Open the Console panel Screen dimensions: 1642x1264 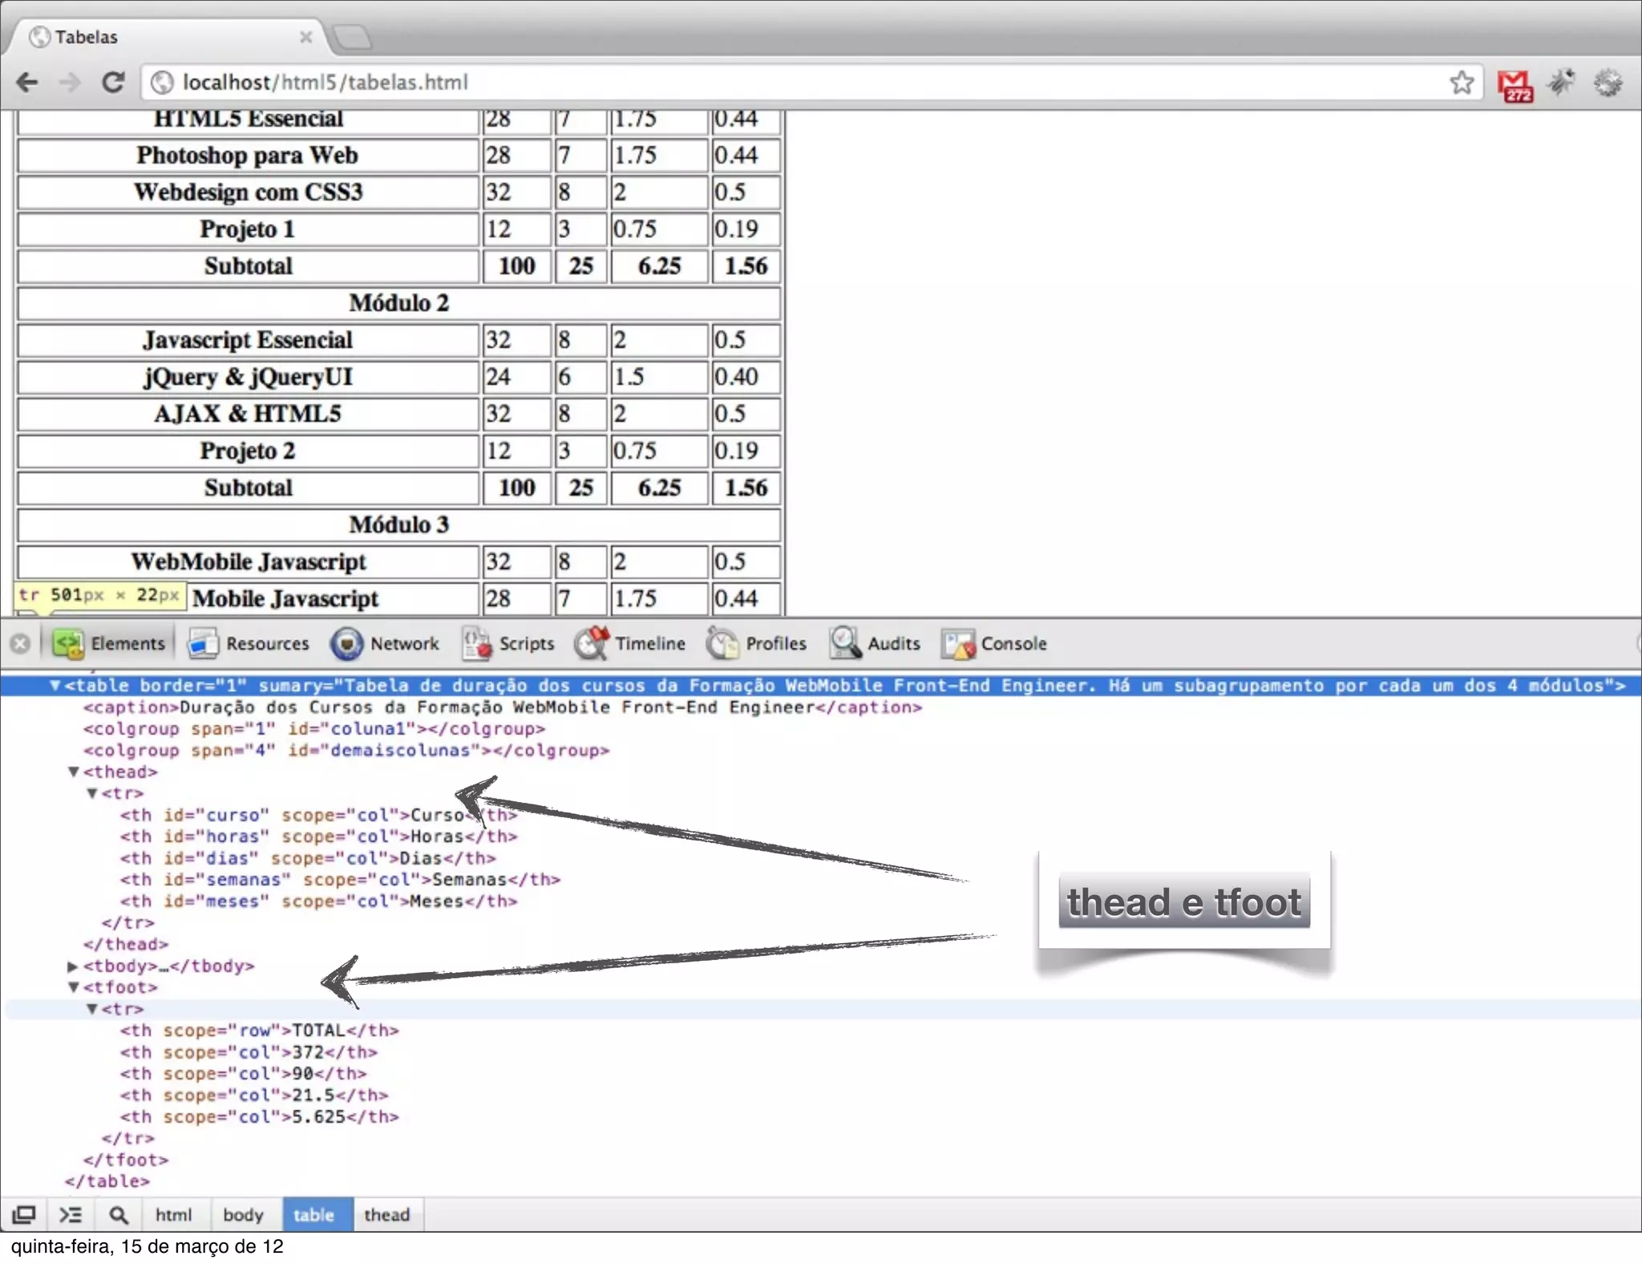[995, 643]
